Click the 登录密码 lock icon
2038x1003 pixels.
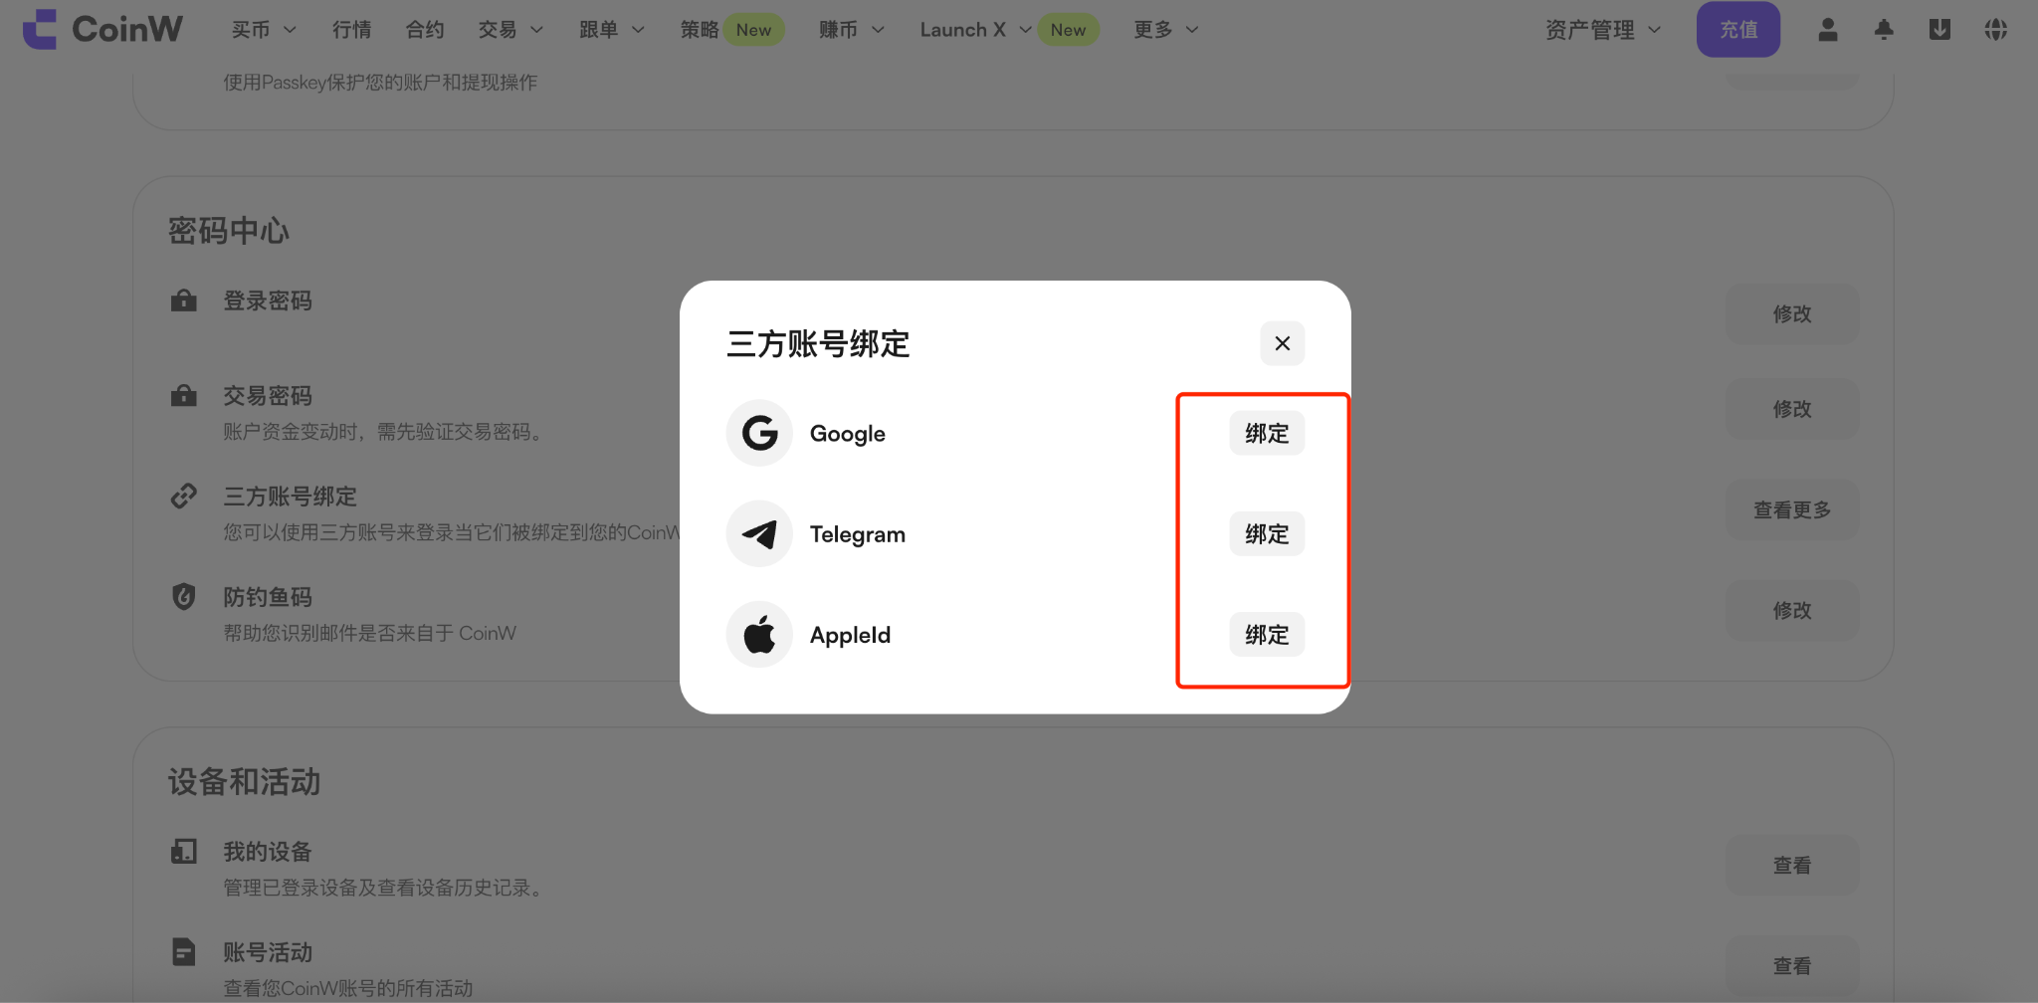184,301
